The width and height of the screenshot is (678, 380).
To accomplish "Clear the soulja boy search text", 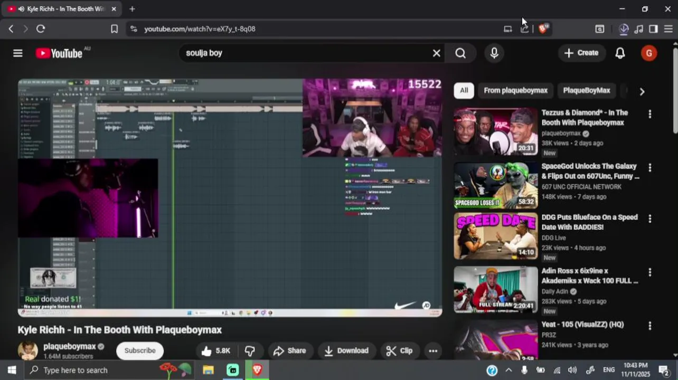I will tap(436, 53).
